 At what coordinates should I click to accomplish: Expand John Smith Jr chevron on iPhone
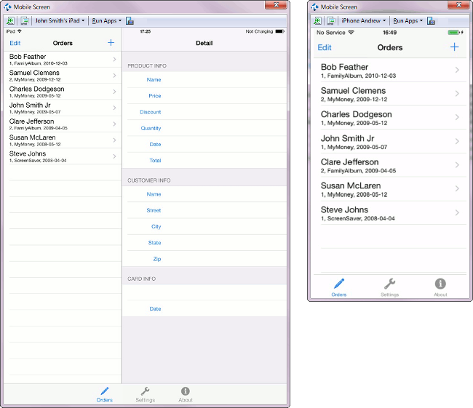(x=457, y=141)
